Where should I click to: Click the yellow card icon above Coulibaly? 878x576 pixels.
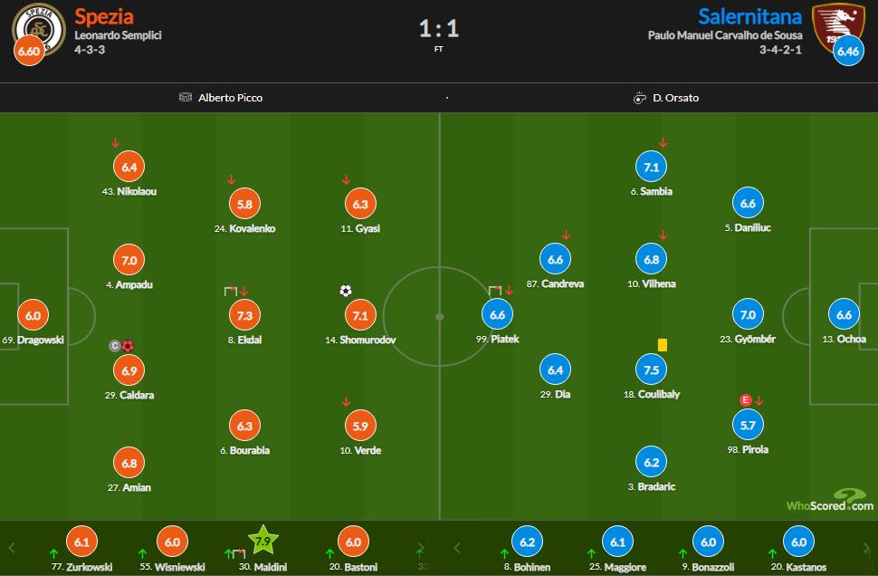tap(662, 345)
